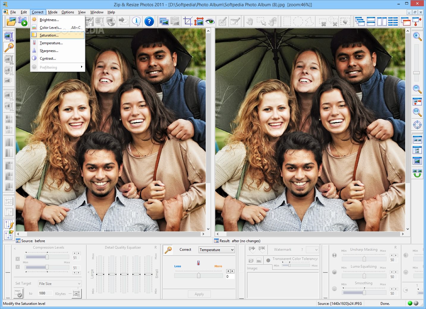Click the zoom in magnifier icon
The image size is (426, 309).
417,37
